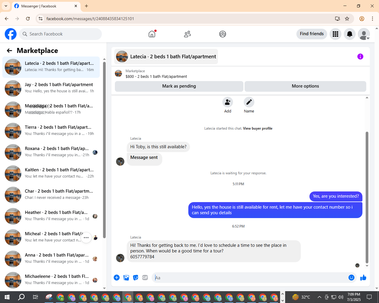Click the Latecia chat header button
This screenshot has height=303, width=379.
coord(166,57)
